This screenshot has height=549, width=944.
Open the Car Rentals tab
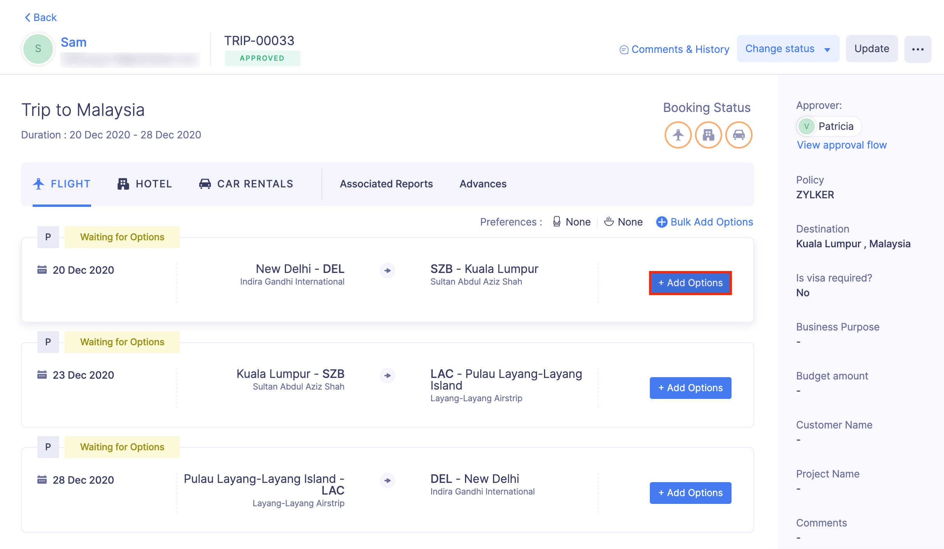246,184
